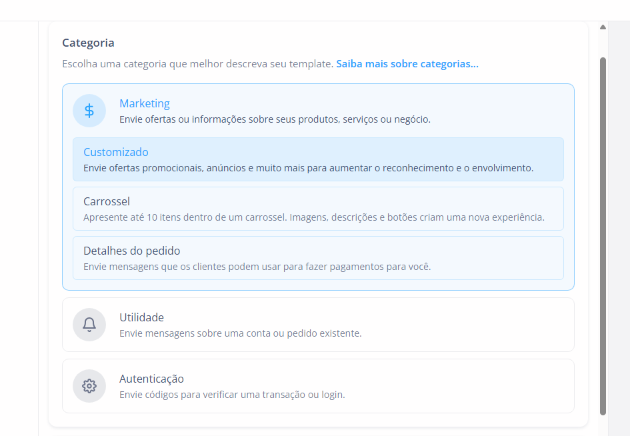The image size is (630, 436).
Task: Select the Carrossel title option
Action: coord(107,201)
